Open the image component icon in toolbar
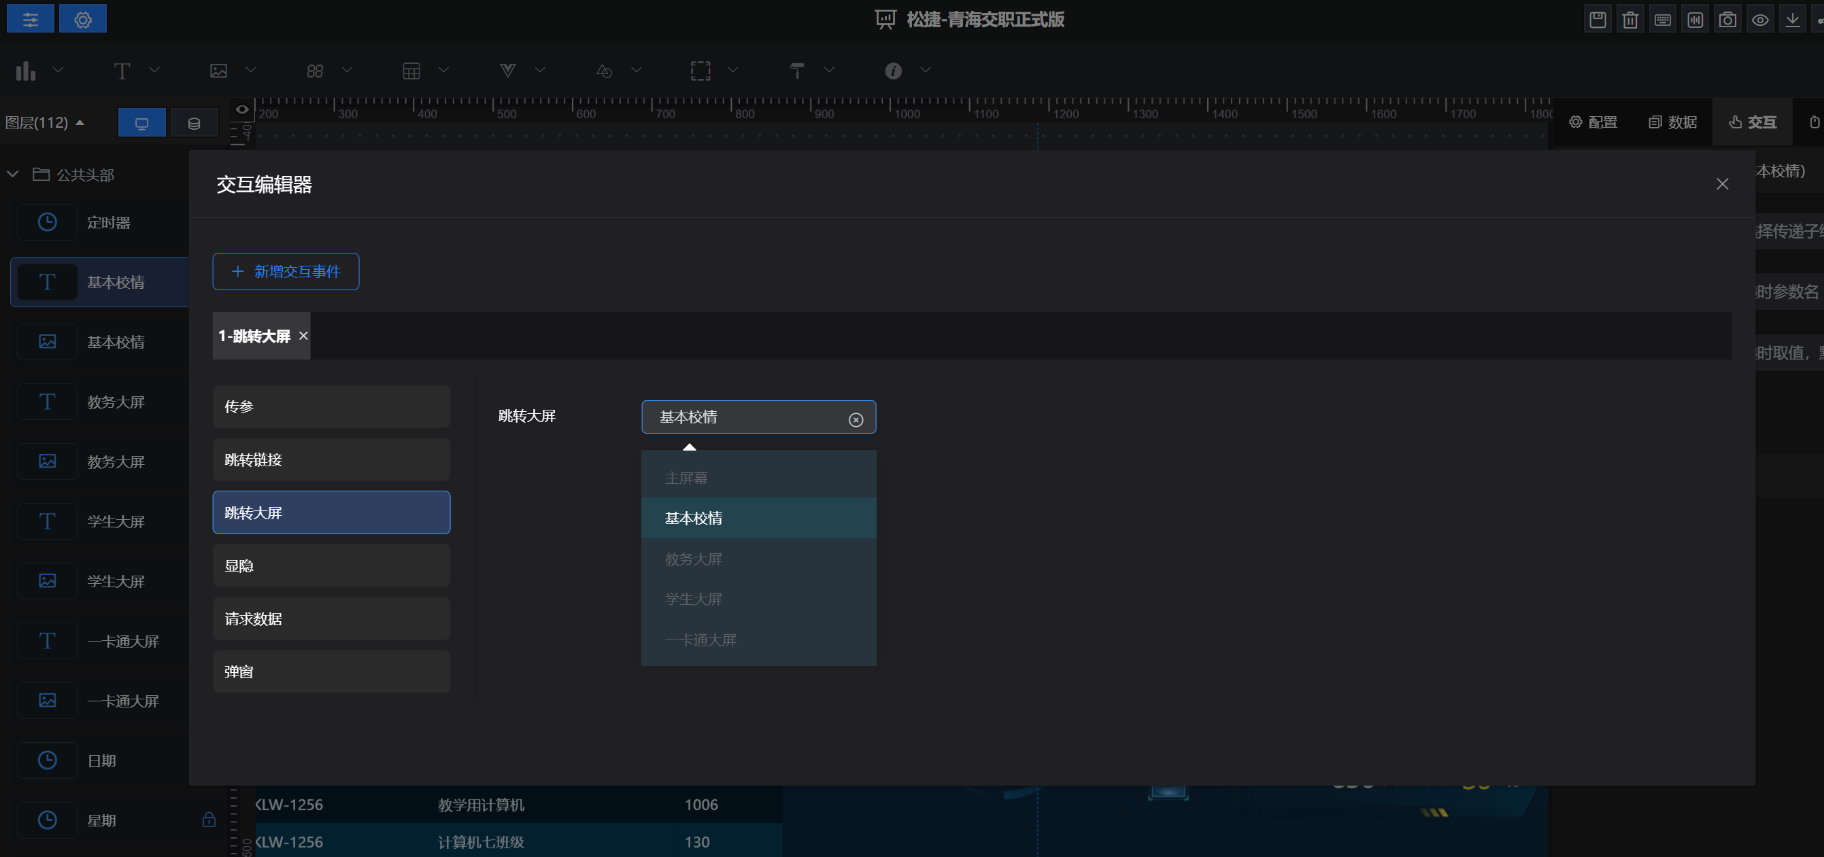Viewport: 1824px width, 857px height. [219, 71]
